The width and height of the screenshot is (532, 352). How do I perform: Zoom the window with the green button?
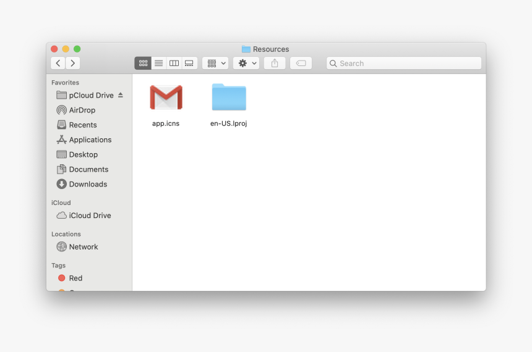(77, 49)
